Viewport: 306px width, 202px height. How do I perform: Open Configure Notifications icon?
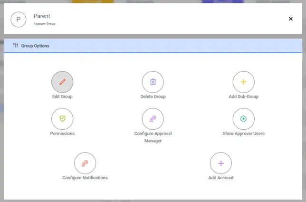click(x=85, y=163)
